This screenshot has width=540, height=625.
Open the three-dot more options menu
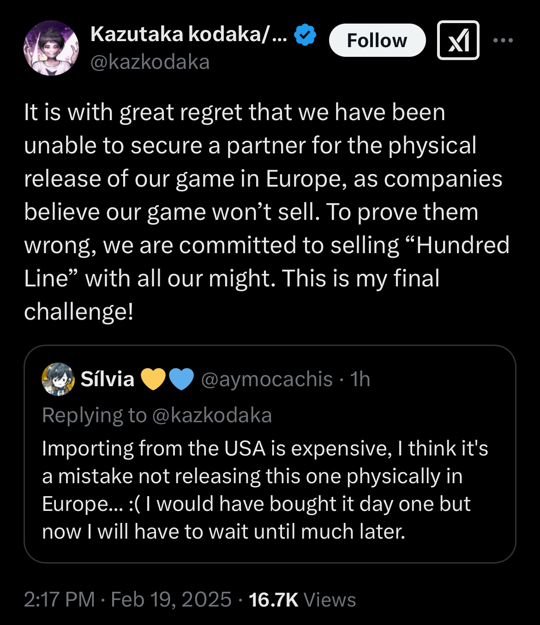point(503,40)
